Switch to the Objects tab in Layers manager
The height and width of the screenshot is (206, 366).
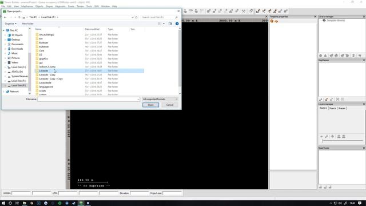click(333, 108)
